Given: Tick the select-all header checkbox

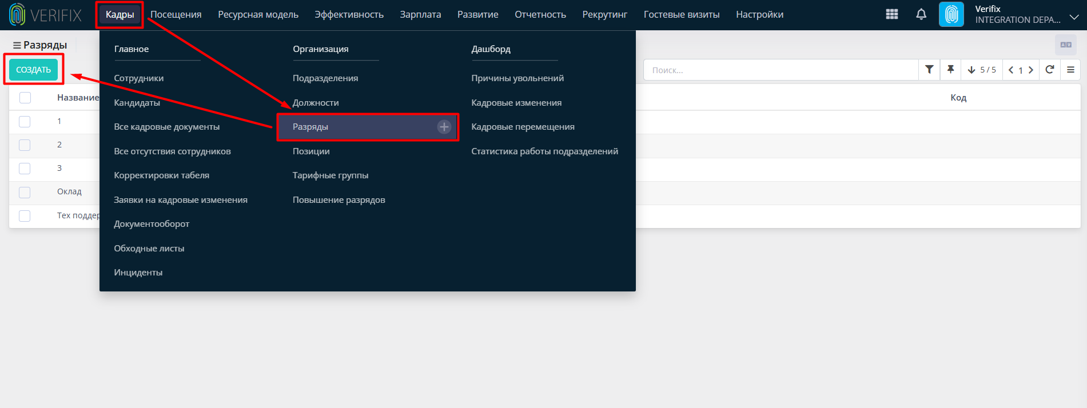Looking at the screenshot, I should pyautogui.click(x=25, y=98).
